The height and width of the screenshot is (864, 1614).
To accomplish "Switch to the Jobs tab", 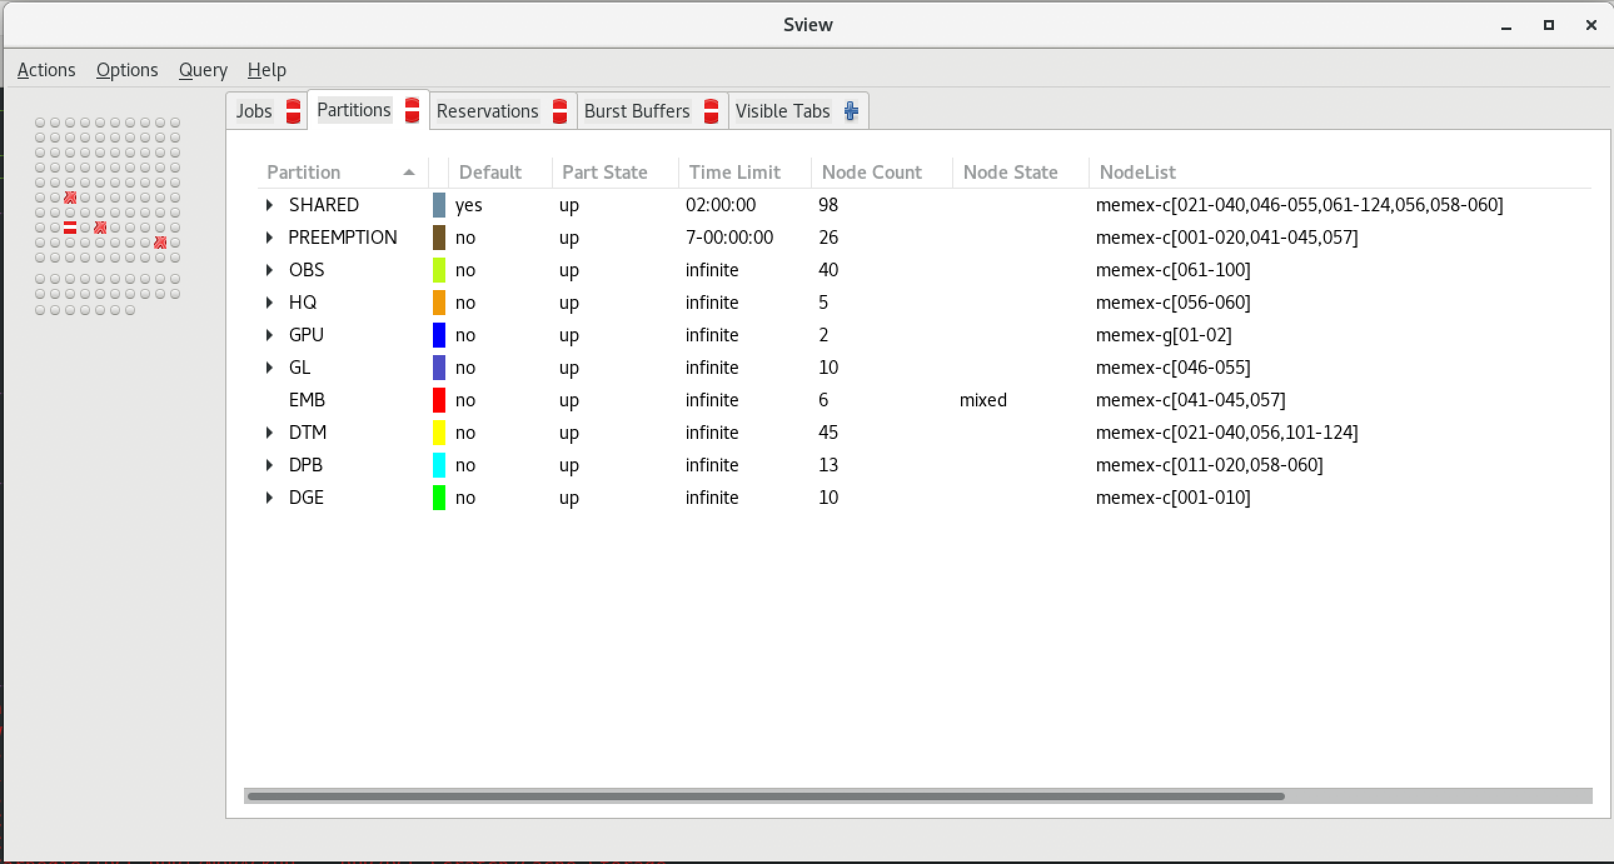I will click(x=254, y=111).
